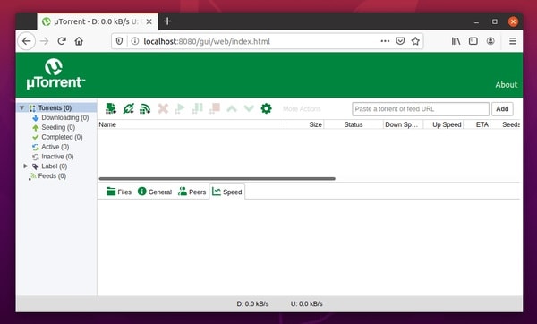Click the red Remove torrent icon
537x324 pixels.
pos(163,108)
